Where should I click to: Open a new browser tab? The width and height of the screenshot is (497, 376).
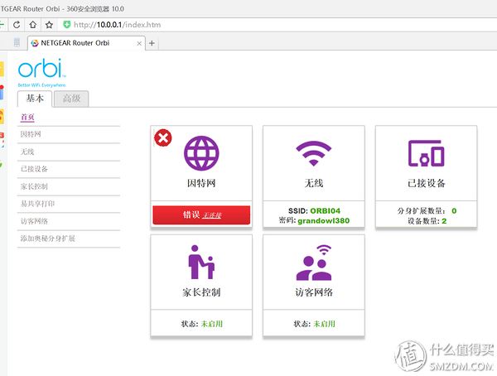[x=152, y=43]
